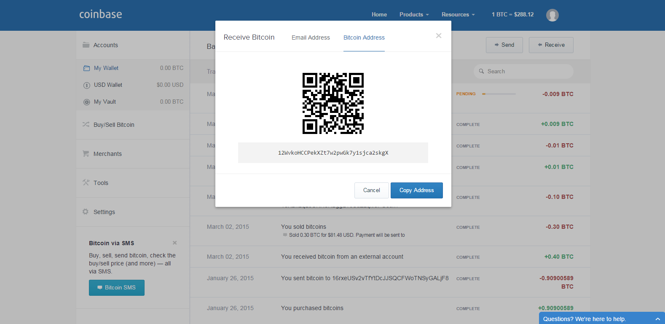665x324 pixels.
Task: Cancel the Receive Bitcoin dialog
Action: 371,190
